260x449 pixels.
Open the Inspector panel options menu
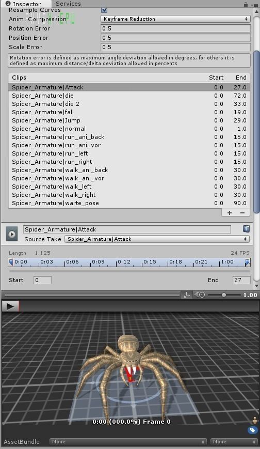(x=254, y=5)
